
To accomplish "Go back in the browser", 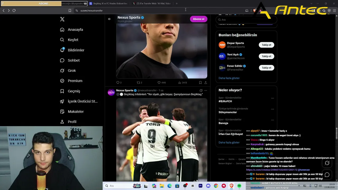I will coord(3,11).
